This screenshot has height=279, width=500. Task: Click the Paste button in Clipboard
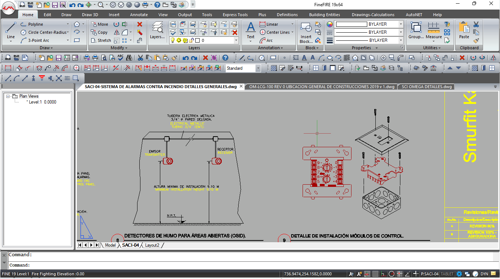pyautogui.click(x=464, y=29)
